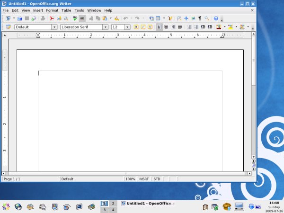Expand the Liberation Serif font dropdown
The image size is (284, 213).
pos(105,27)
